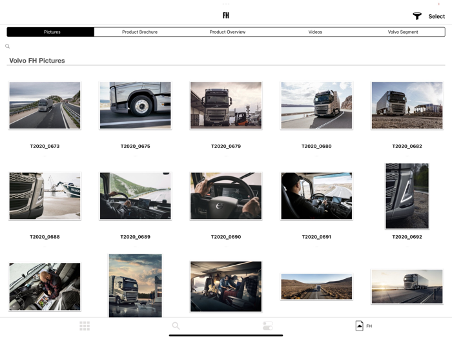Tap the Select button
The height and width of the screenshot is (339, 452).
pos(437,16)
